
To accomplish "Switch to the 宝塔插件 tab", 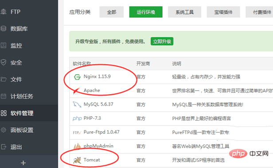I will click(x=223, y=12).
